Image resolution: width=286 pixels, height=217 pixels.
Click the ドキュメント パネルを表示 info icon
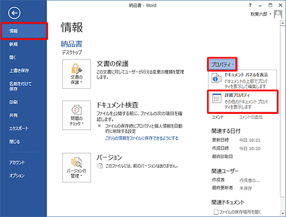coord(217,78)
